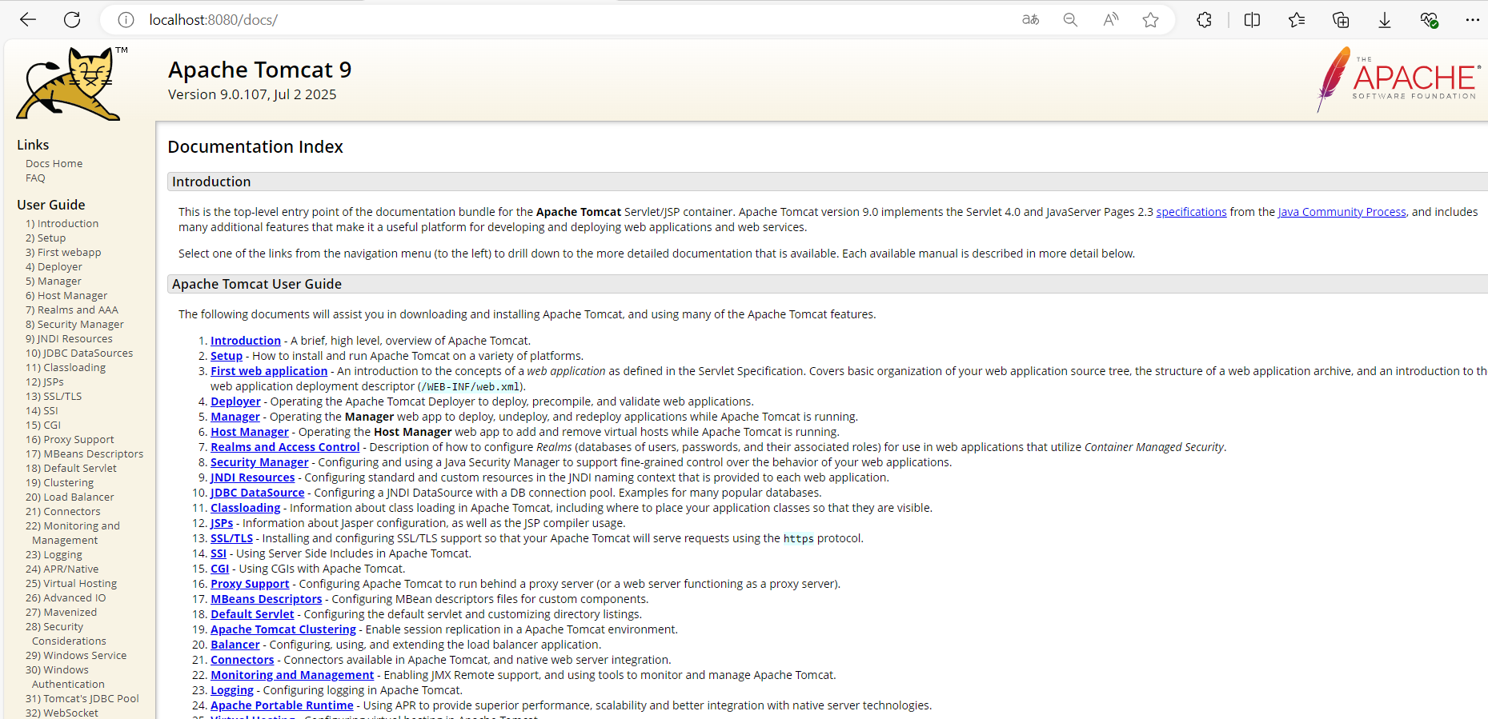
Task: Open the MBeans Descriptors link in main list
Action: pos(267,599)
